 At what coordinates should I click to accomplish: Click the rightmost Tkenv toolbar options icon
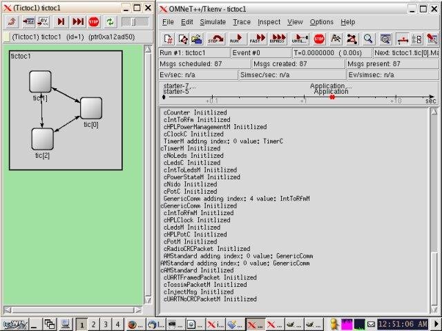click(x=432, y=39)
